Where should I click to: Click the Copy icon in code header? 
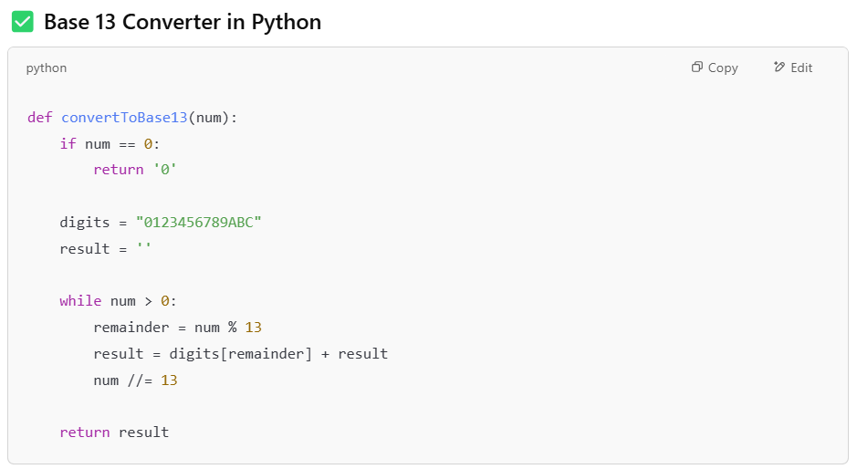coord(697,68)
